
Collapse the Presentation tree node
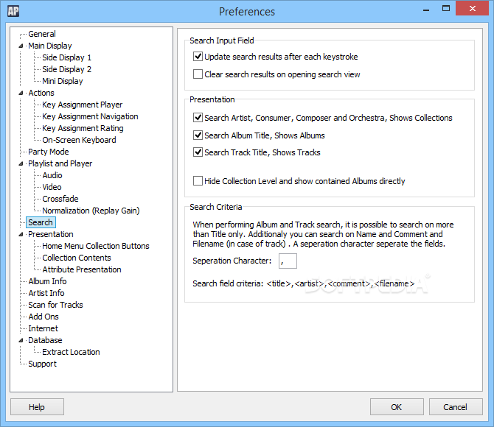click(21, 234)
